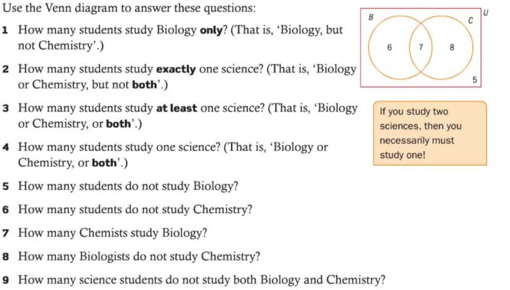Click the number 6 in circle B

tap(389, 48)
